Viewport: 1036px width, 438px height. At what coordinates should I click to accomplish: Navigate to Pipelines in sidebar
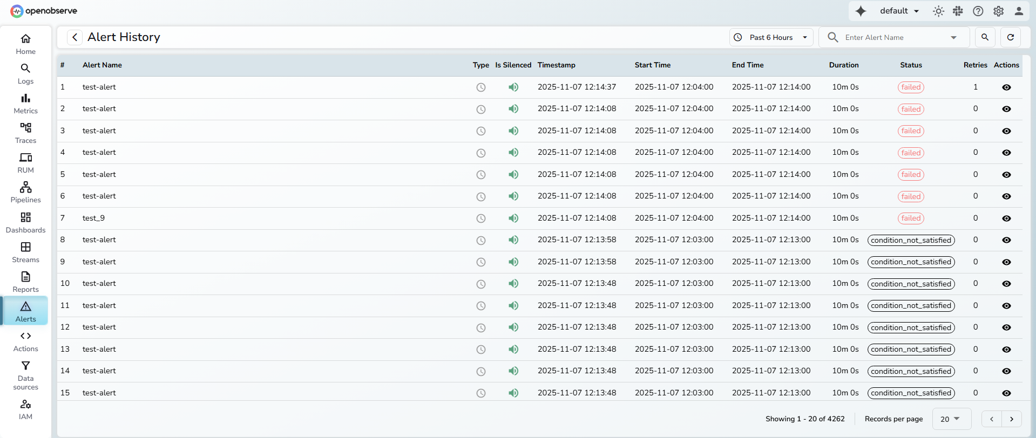25,193
